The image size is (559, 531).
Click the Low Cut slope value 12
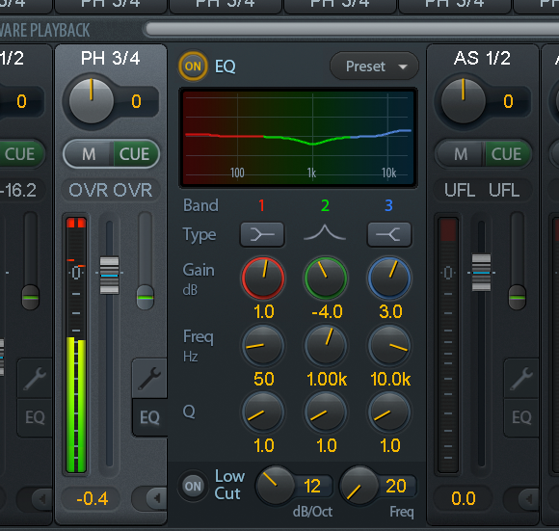(x=312, y=486)
